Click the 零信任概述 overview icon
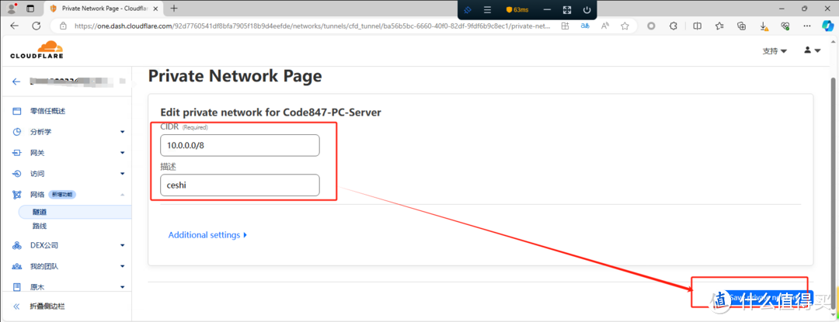The width and height of the screenshot is (839, 322). 17,111
